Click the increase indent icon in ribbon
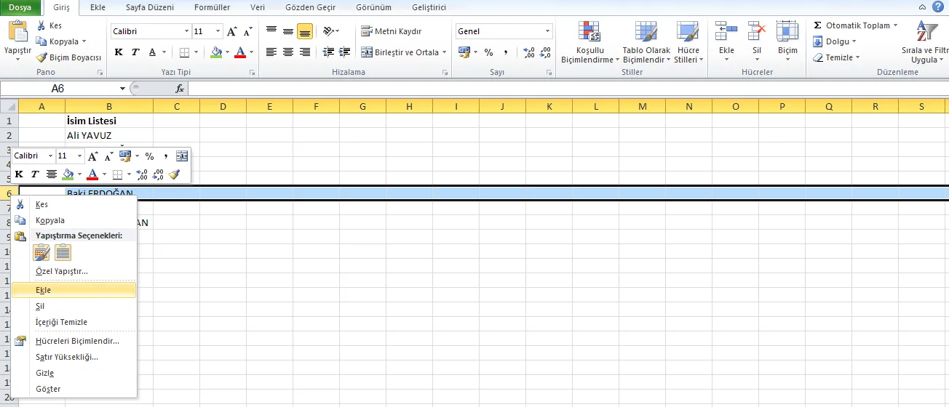The width and height of the screenshot is (949, 407). point(344,52)
